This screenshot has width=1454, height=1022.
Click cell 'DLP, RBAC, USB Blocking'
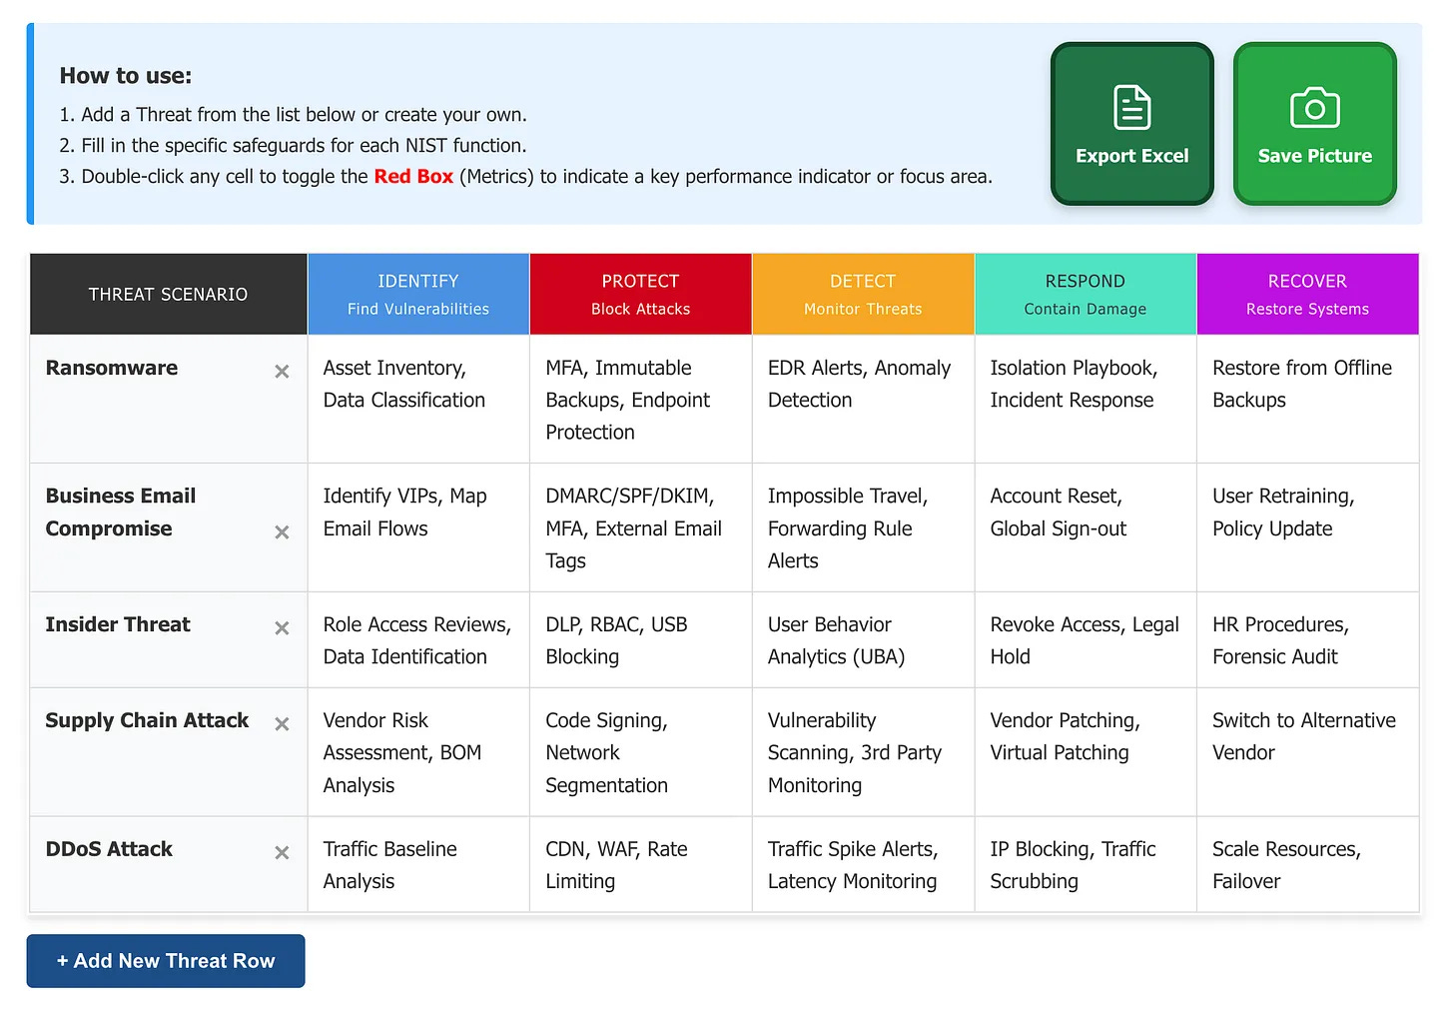[640, 640]
